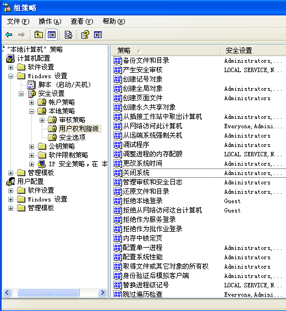Expand the 软件限制策略 node
This screenshot has width=286, height=311.
click(31, 155)
